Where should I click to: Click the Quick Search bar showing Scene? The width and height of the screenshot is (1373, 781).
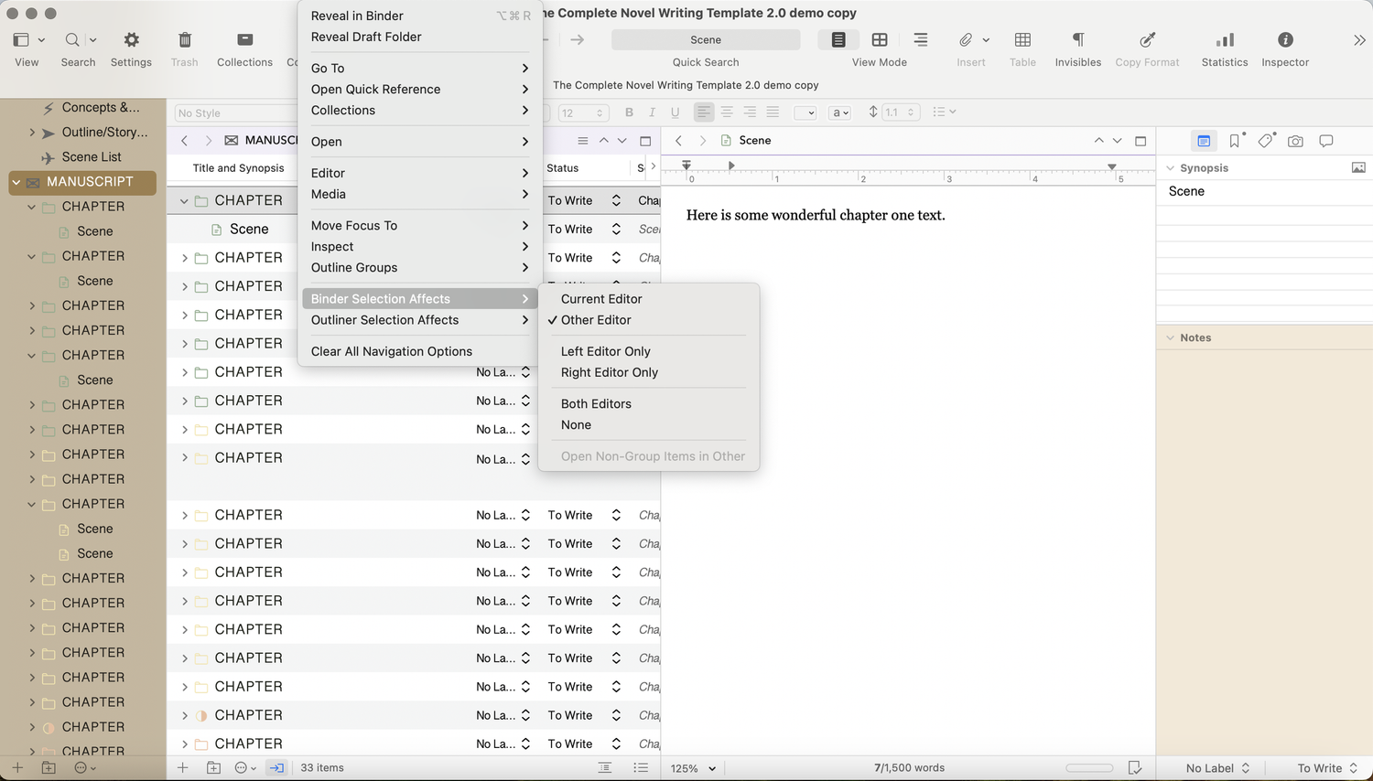pyautogui.click(x=705, y=39)
